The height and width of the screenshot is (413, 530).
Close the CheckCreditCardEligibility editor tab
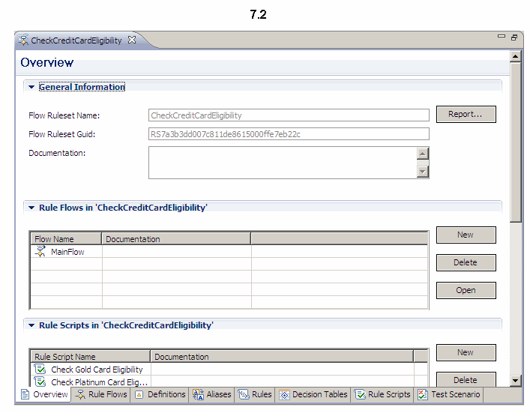[x=132, y=40]
